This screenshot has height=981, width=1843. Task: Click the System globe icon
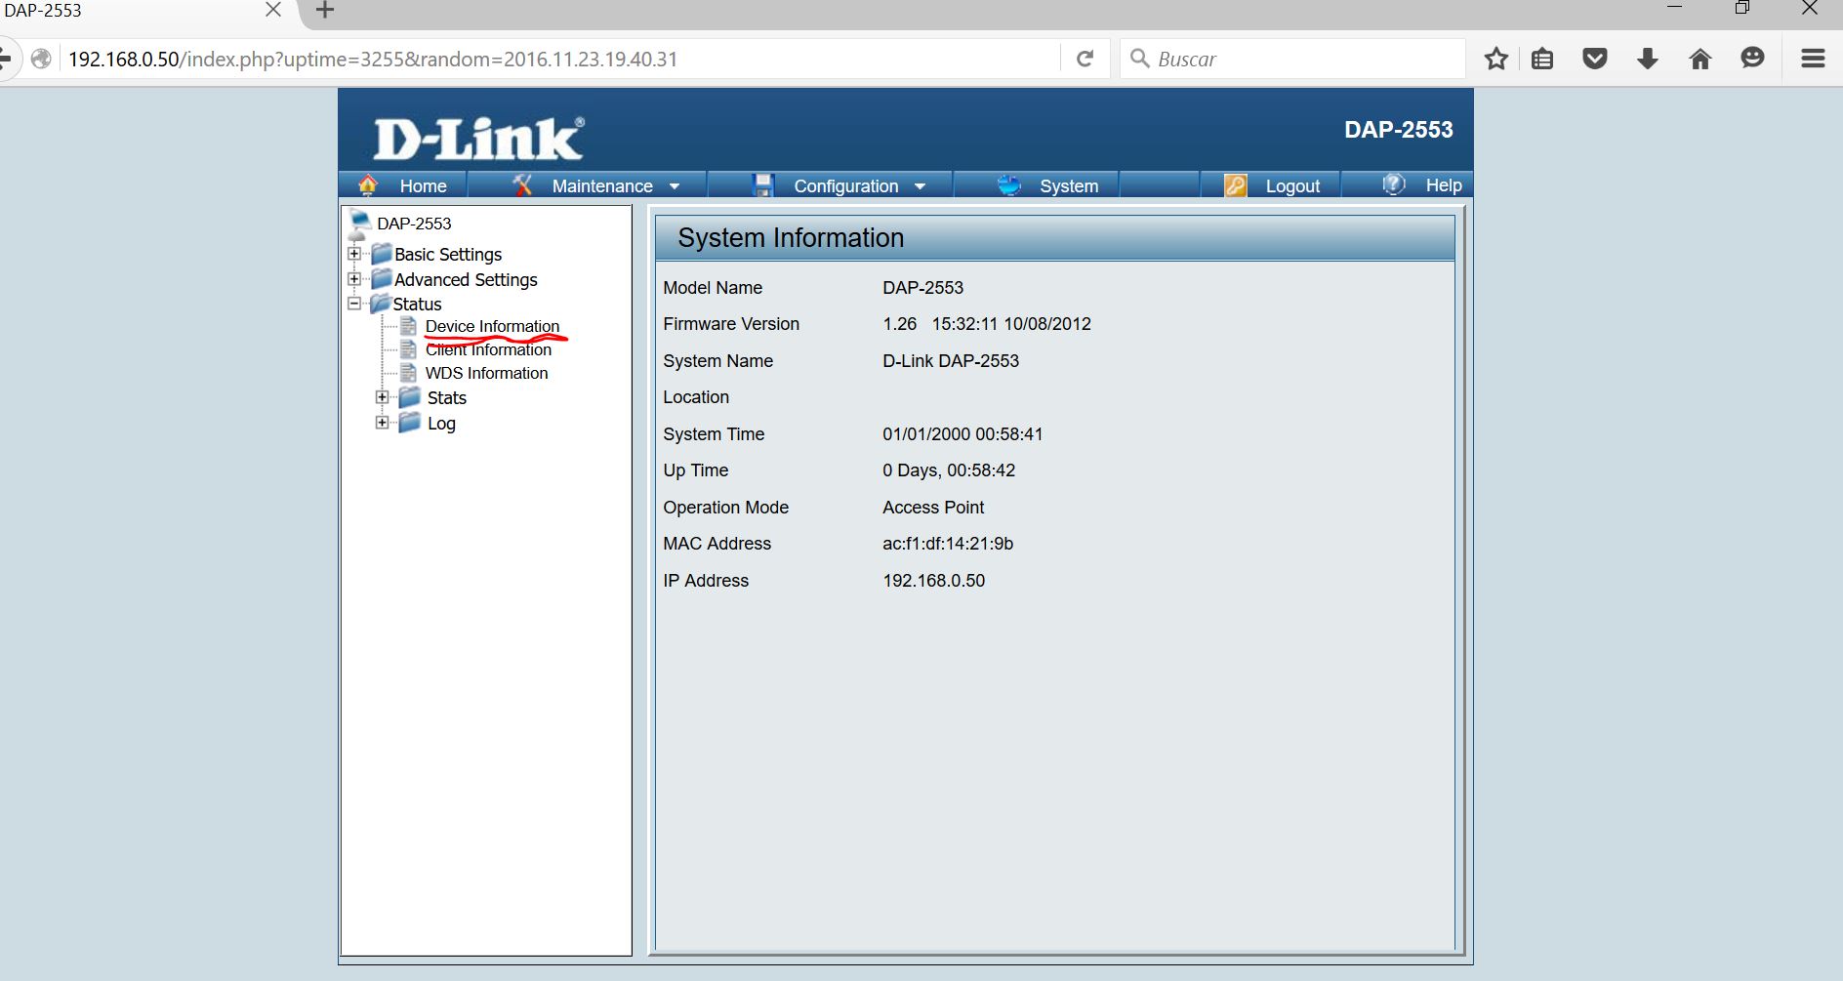(x=1009, y=184)
